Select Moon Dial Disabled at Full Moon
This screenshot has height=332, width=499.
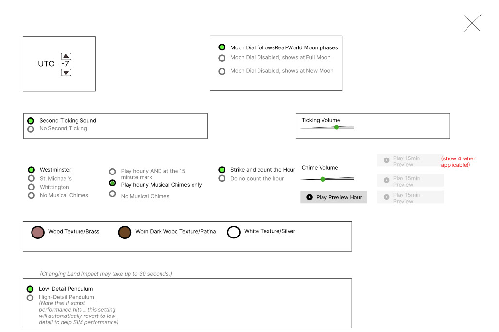222,58
